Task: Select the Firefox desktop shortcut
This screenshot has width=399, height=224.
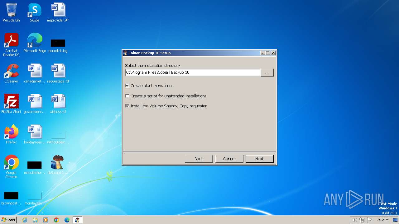Action: coord(11,134)
